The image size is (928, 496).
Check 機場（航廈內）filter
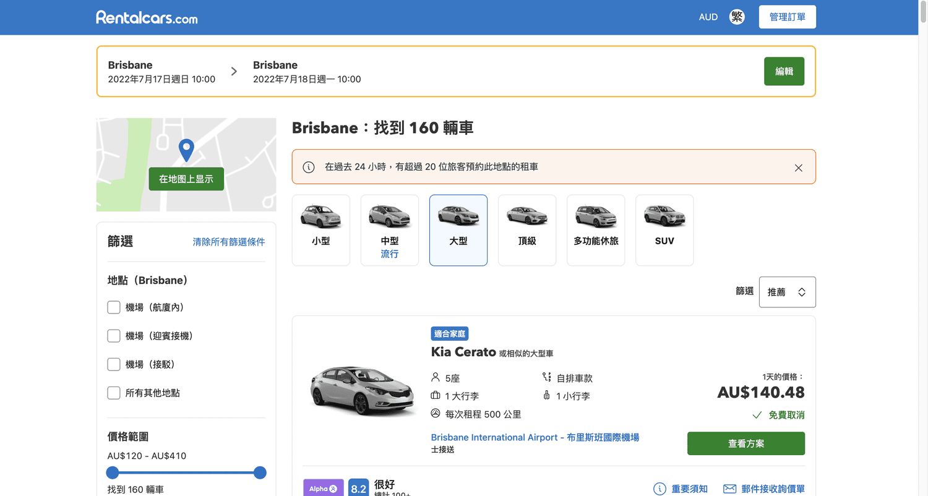[x=114, y=307]
